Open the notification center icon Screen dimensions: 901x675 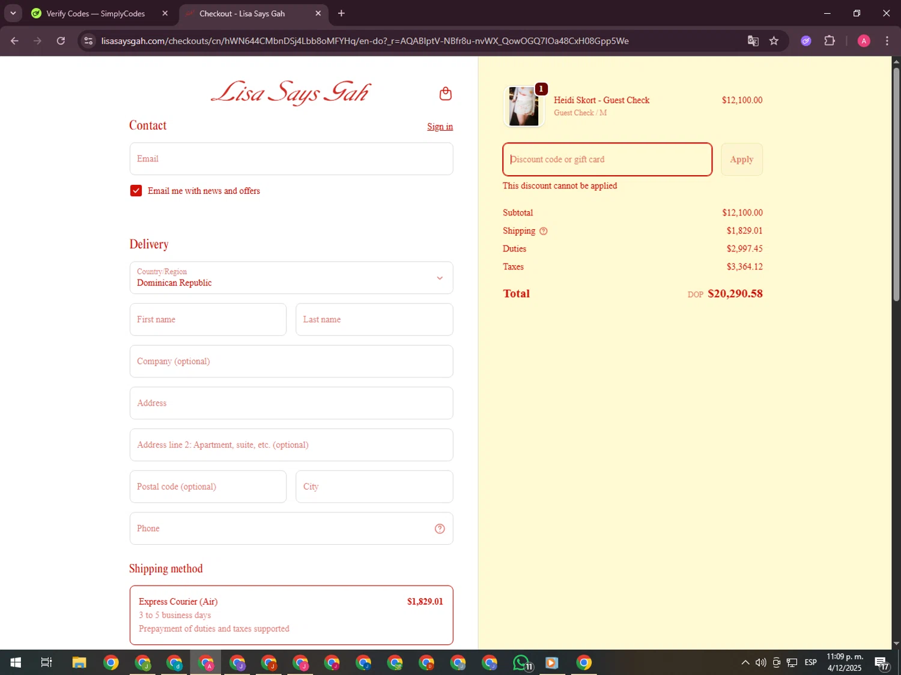click(x=882, y=662)
